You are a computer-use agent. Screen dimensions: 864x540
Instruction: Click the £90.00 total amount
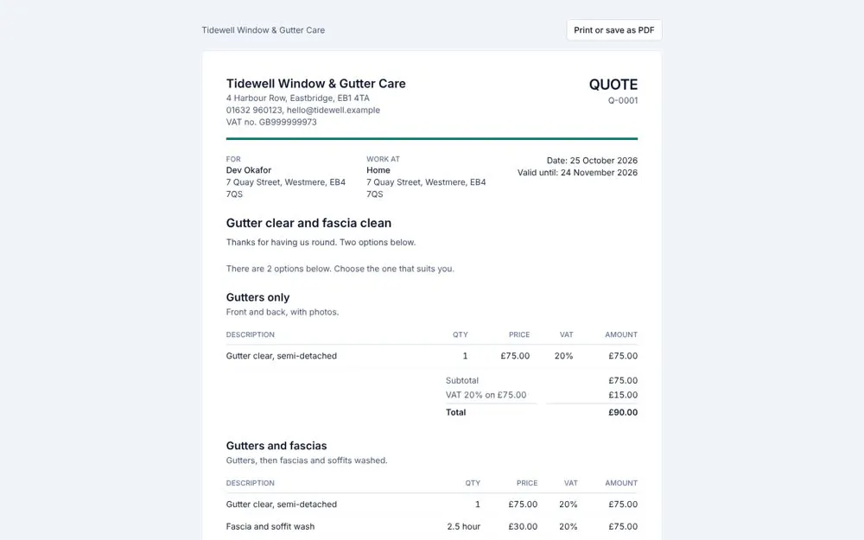click(623, 412)
